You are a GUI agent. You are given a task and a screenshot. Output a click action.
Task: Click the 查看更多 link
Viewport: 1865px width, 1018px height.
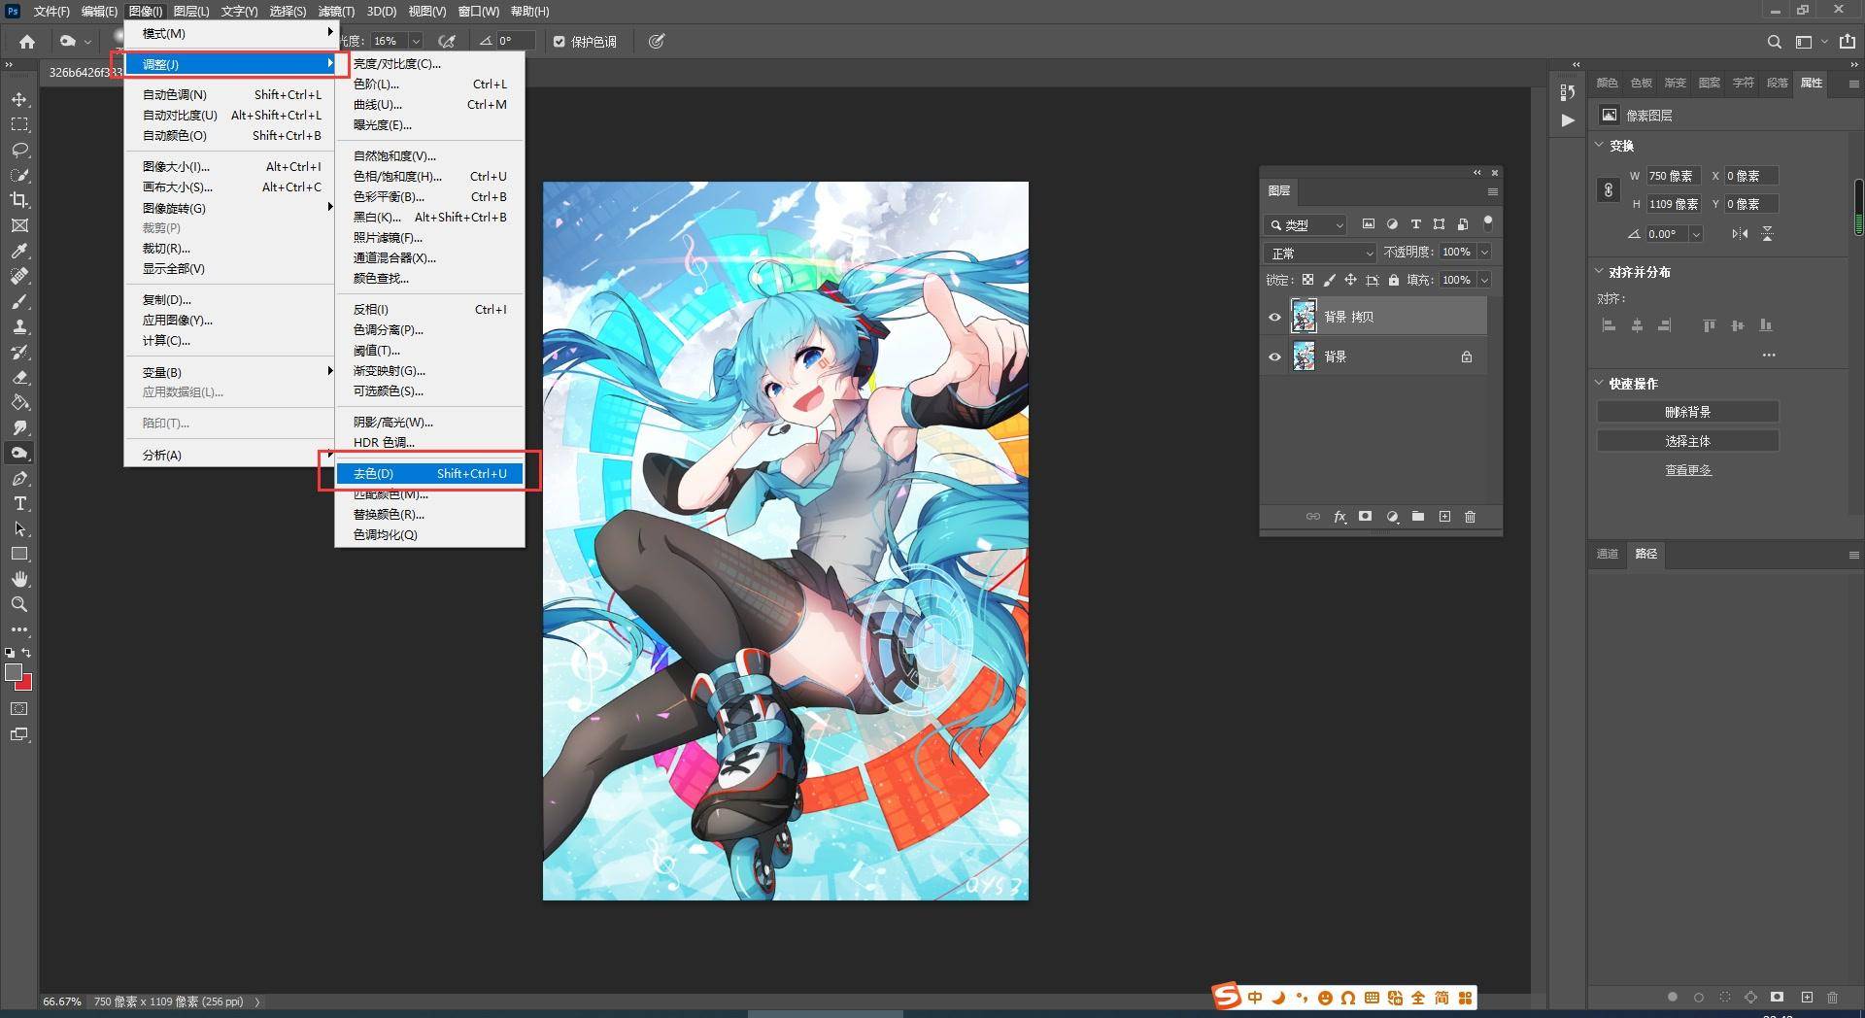(1688, 470)
